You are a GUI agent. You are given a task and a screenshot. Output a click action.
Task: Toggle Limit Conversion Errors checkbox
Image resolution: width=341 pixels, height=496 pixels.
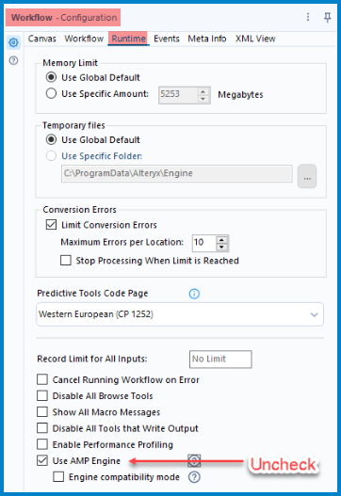[51, 225]
